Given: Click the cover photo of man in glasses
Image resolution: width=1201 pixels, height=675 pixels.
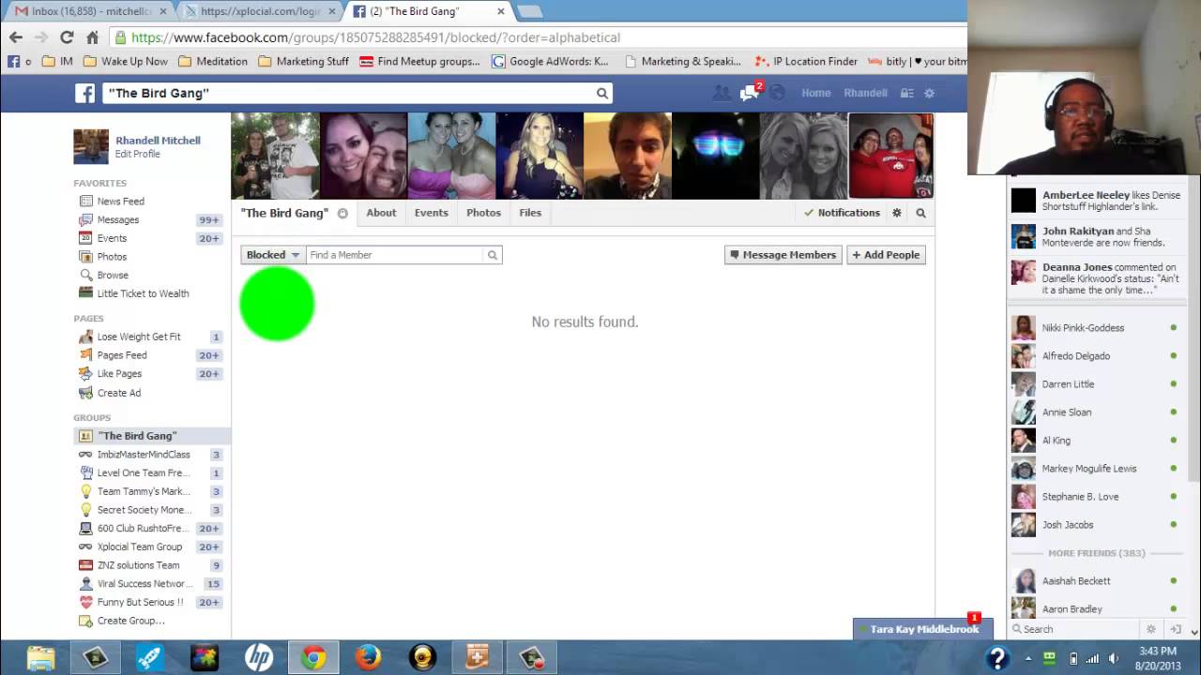Looking at the screenshot, I should (x=627, y=156).
